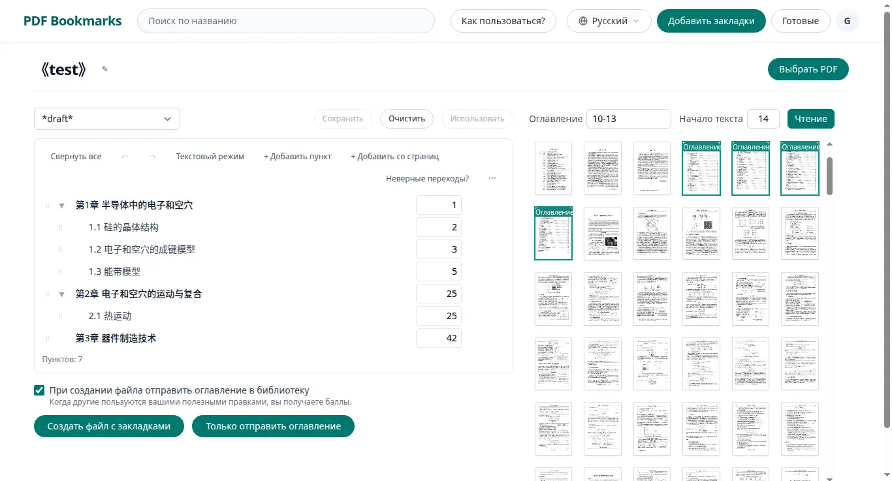The width and height of the screenshot is (892, 481).
Task: Switch to Текстовый режим
Action: (x=210, y=157)
